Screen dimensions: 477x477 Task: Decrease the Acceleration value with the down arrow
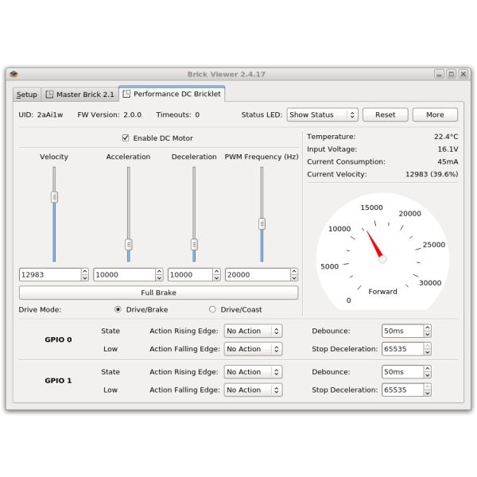click(x=159, y=277)
